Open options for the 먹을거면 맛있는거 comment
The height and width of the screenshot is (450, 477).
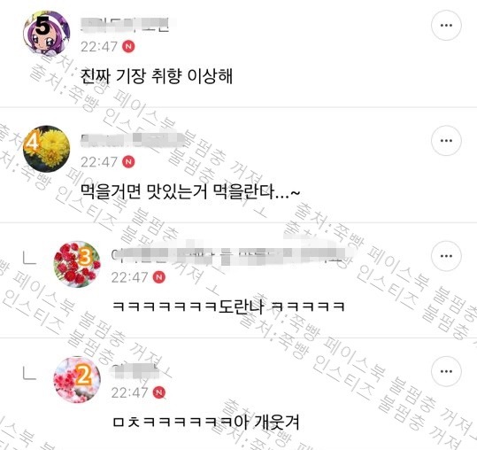446,141
